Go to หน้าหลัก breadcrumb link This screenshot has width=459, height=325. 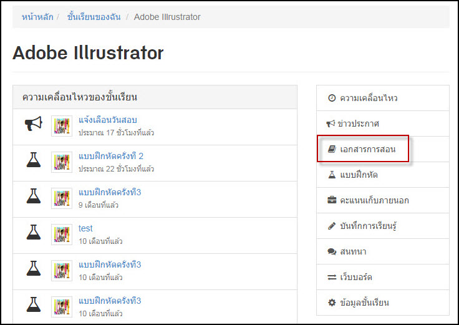coord(37,17)
